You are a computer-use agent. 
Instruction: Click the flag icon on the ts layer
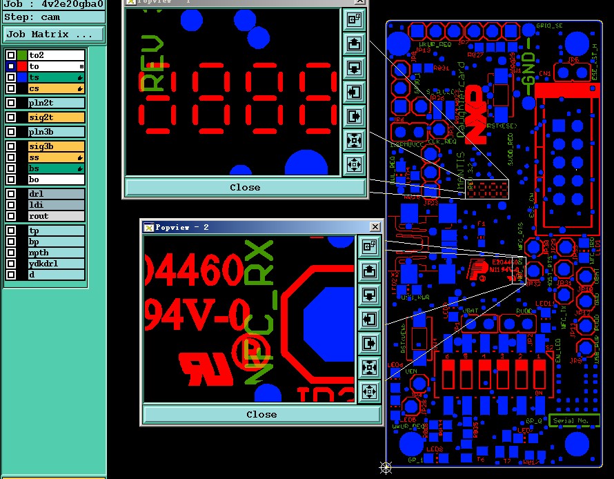coord(80,77)
